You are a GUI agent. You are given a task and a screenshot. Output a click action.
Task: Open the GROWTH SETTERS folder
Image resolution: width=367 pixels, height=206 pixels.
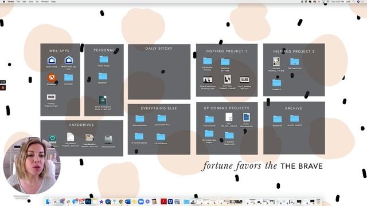pyautogui.click(x=225, y=62)
